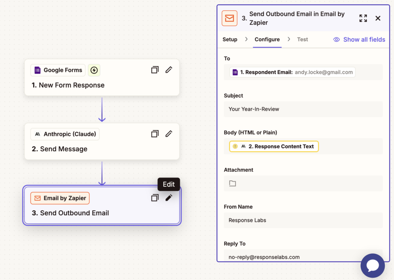
Task: Click the warning icon on Body pill
Action: 235,146
